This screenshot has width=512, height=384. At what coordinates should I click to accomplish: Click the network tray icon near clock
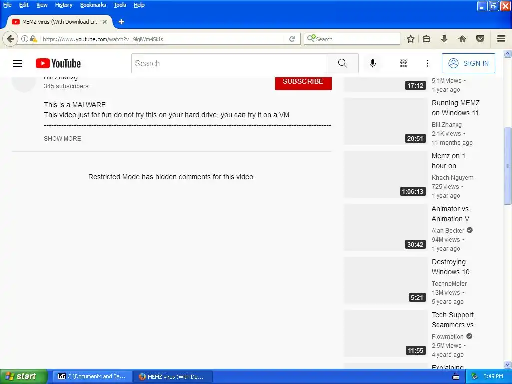(x=475, y=377)
